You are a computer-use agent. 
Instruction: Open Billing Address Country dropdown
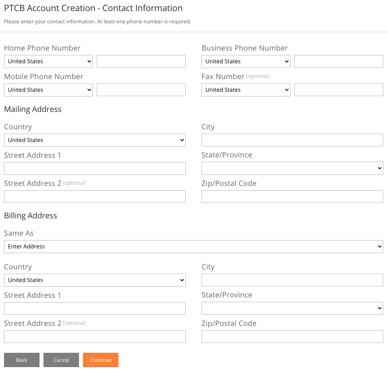coord(95,280)
